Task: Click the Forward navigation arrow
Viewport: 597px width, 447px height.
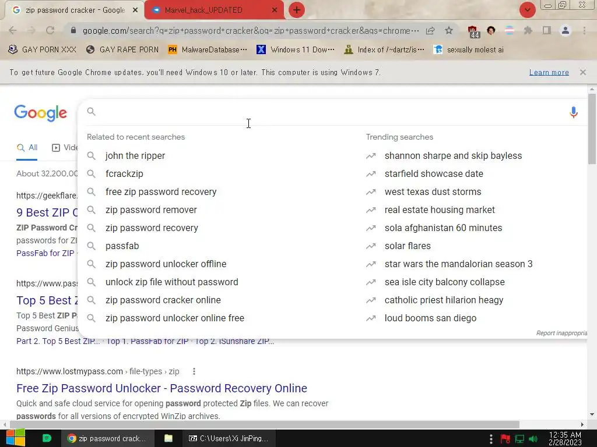Action: click(31, 30)
